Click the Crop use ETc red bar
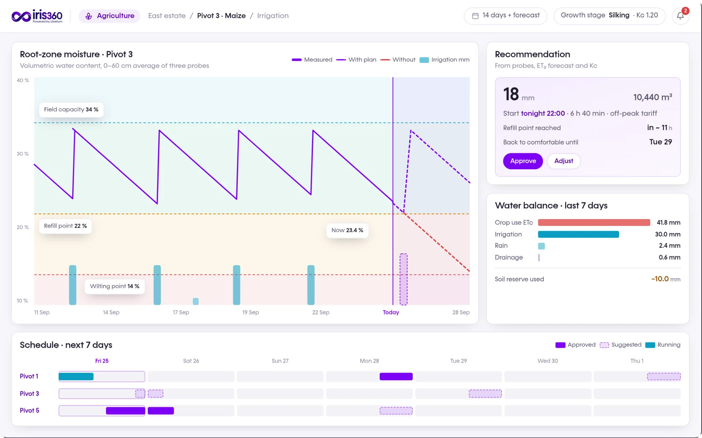702x438 pixels. tap(594, 223)
